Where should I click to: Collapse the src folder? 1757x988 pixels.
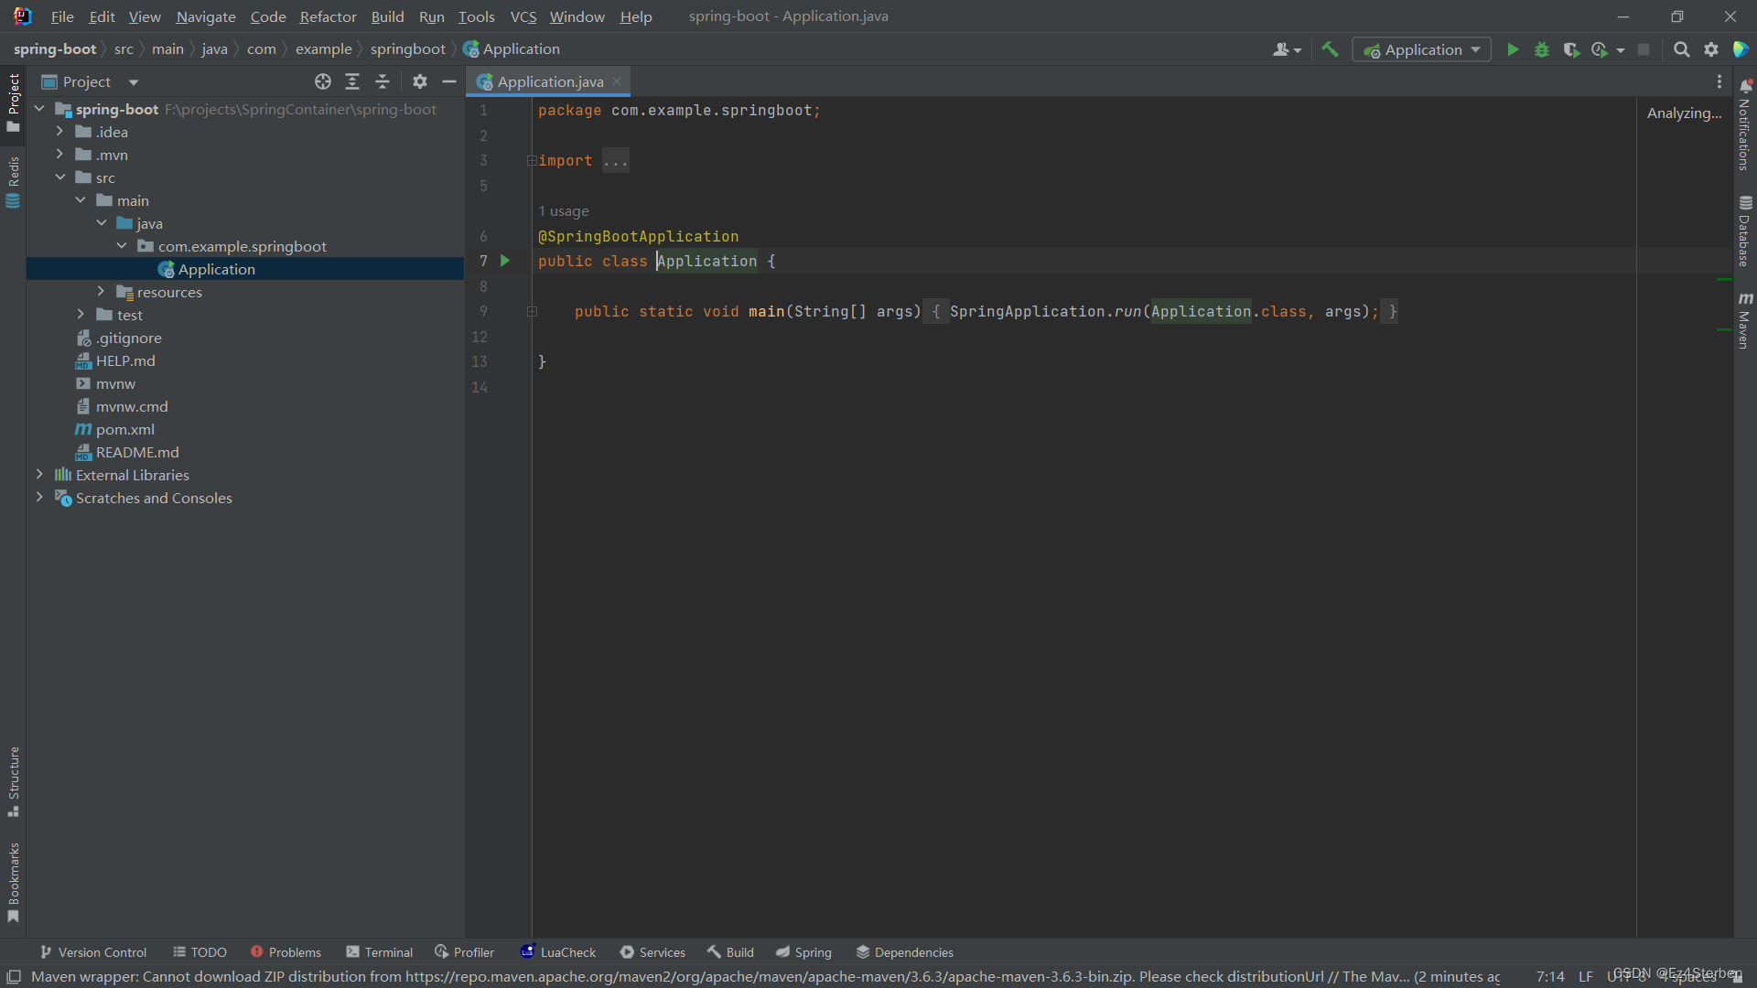[x=59, y=177]
